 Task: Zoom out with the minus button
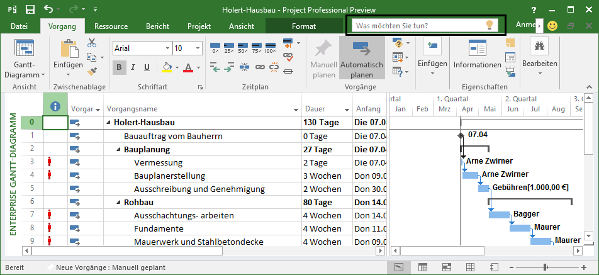pyautogui.click(x=511, y=267)
